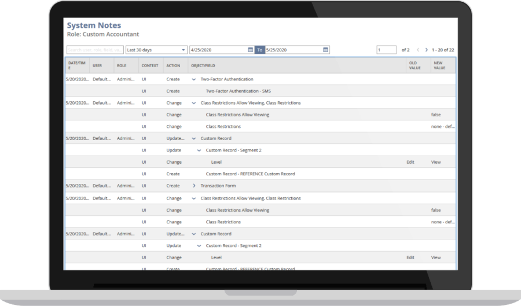The image size is (521, 306).
Task: Click the 1 - 20 of 22 results text
Action: coord(443,50)
